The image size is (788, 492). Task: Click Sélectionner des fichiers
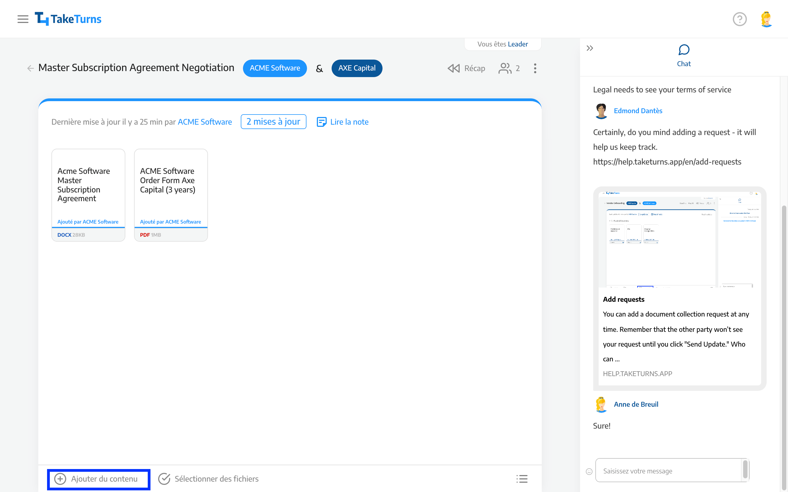pyautogui.click(x=208, y=479)
